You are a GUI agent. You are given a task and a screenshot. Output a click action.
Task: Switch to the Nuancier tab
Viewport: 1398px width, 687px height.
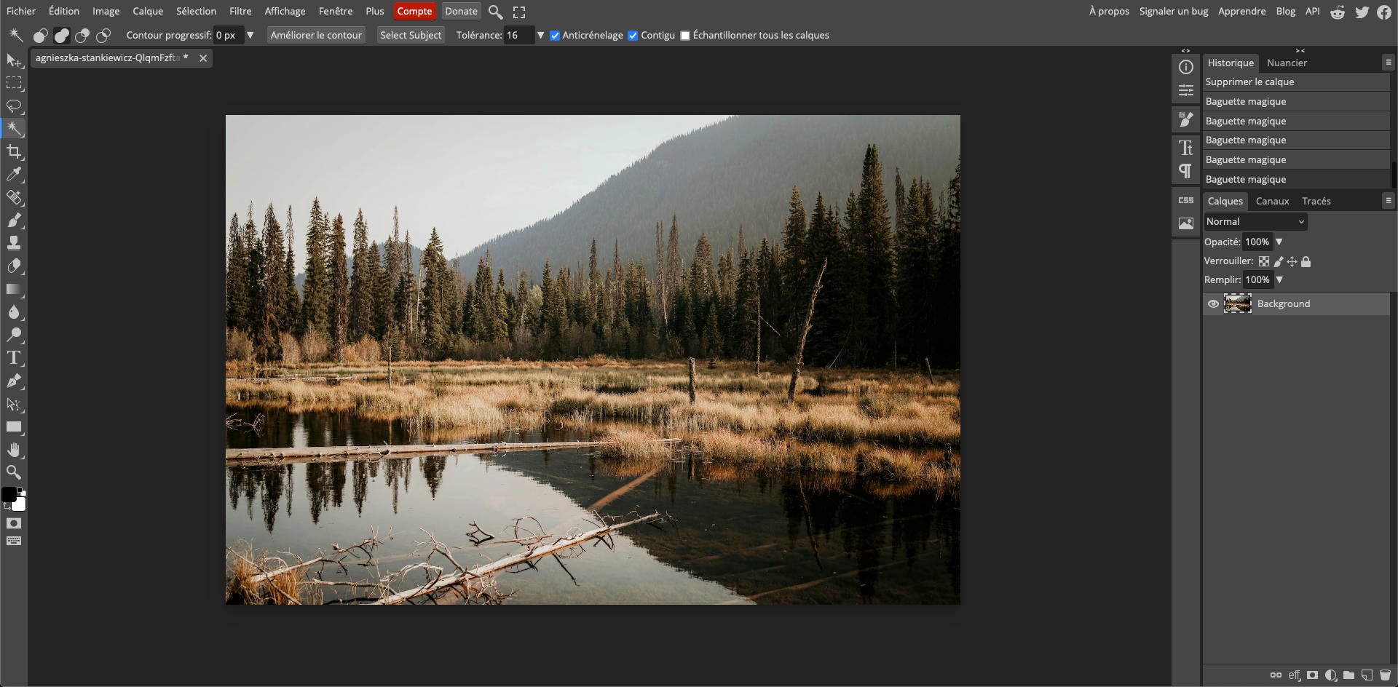(1287, 63)
